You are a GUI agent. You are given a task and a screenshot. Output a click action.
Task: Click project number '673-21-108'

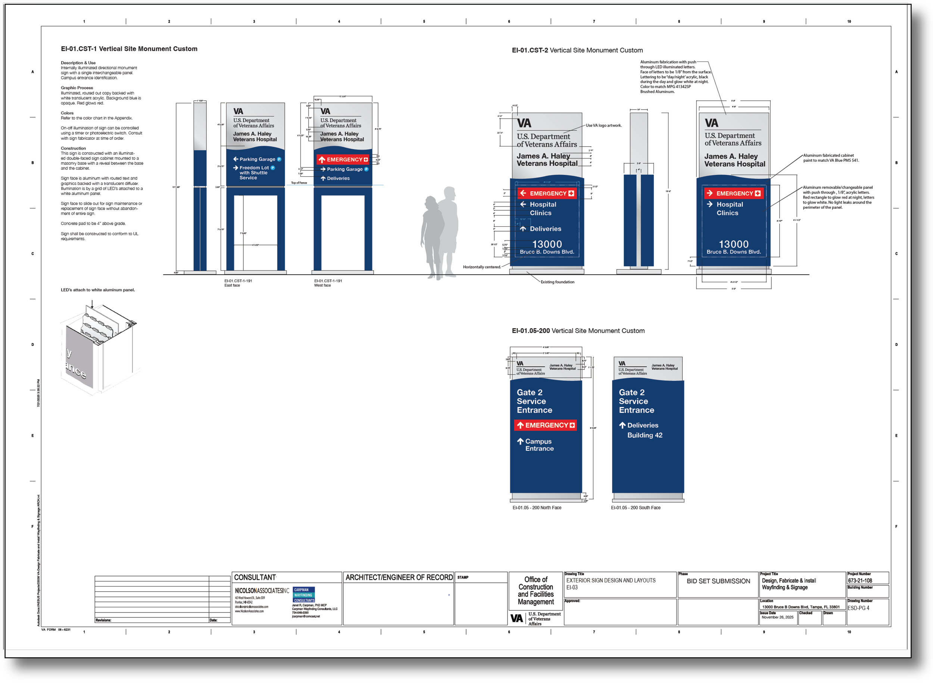(x=860, y=581)
